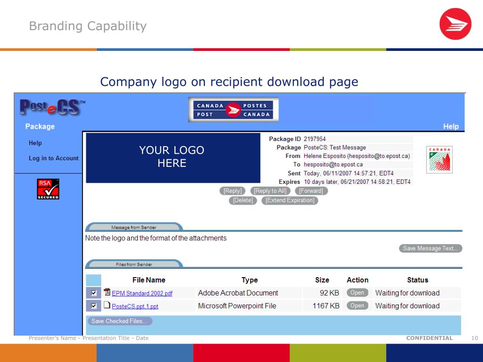Click the [Delete] button
This screenshot has width=483, height=362.
click(x=243, y=200)
